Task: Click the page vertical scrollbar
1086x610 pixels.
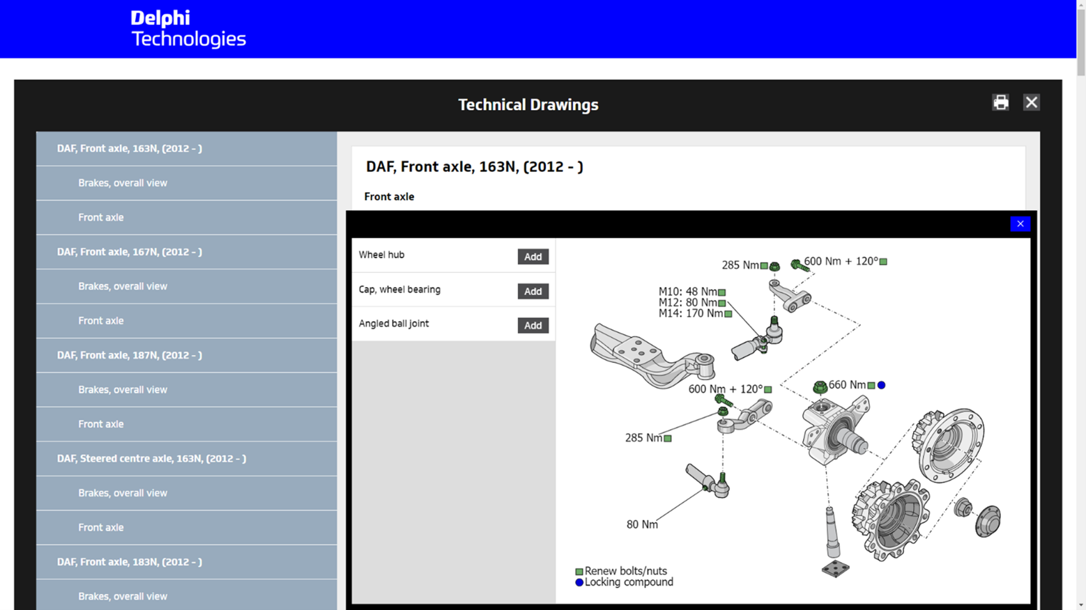Action: tap(1080, 42)
